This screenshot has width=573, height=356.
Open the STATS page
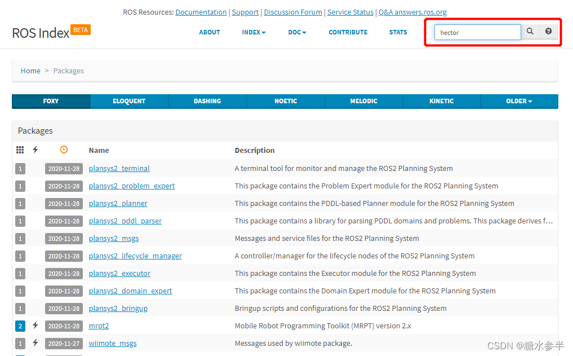398,32
